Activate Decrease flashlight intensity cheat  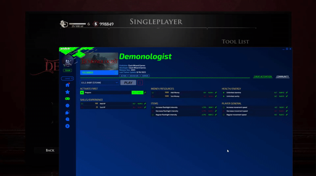tap(153, 111)
